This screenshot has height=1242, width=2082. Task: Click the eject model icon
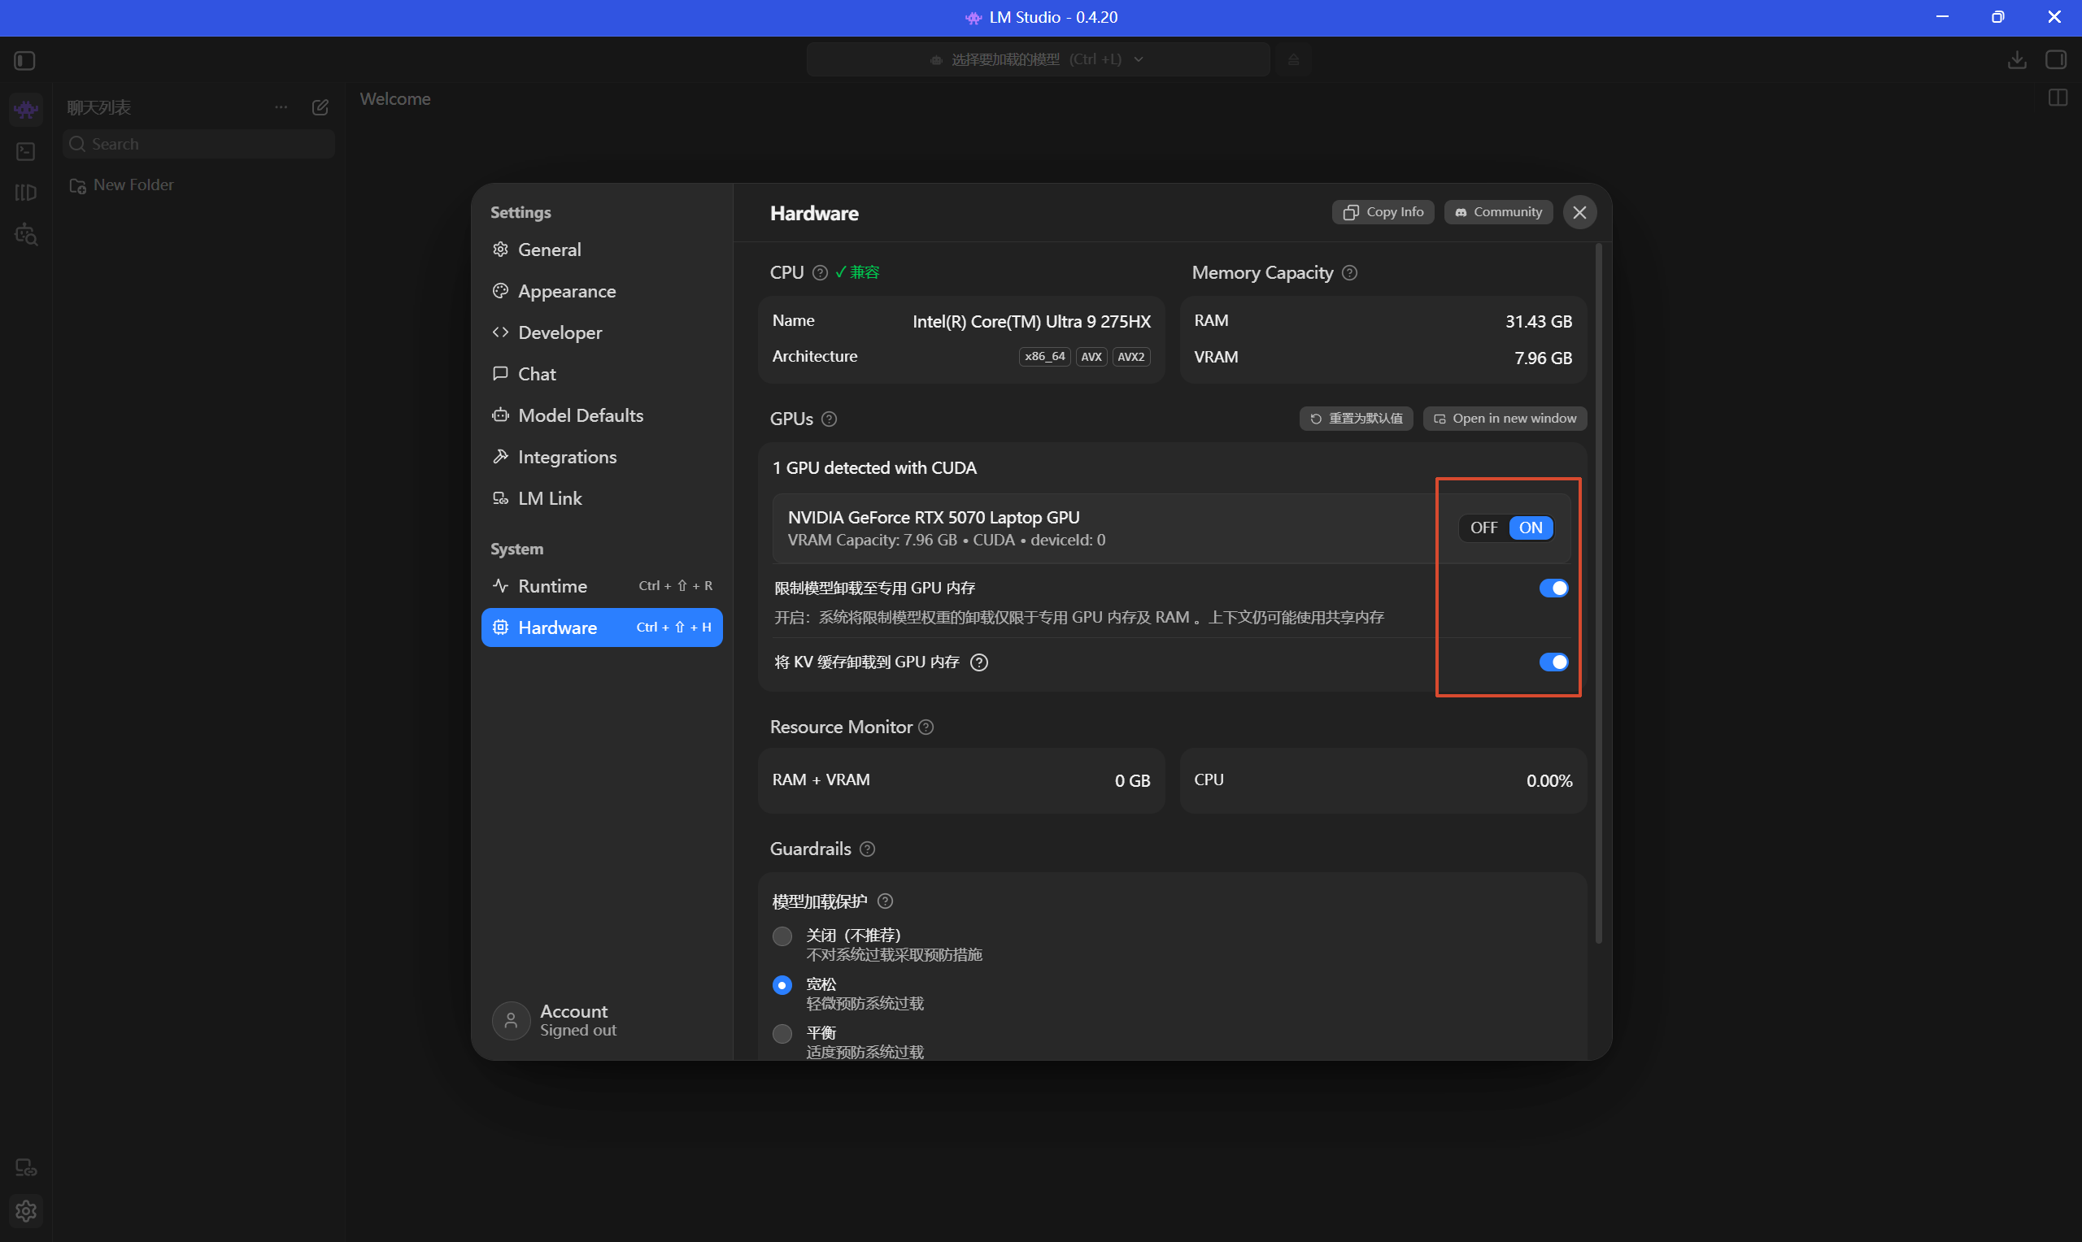coord(1293,59)
